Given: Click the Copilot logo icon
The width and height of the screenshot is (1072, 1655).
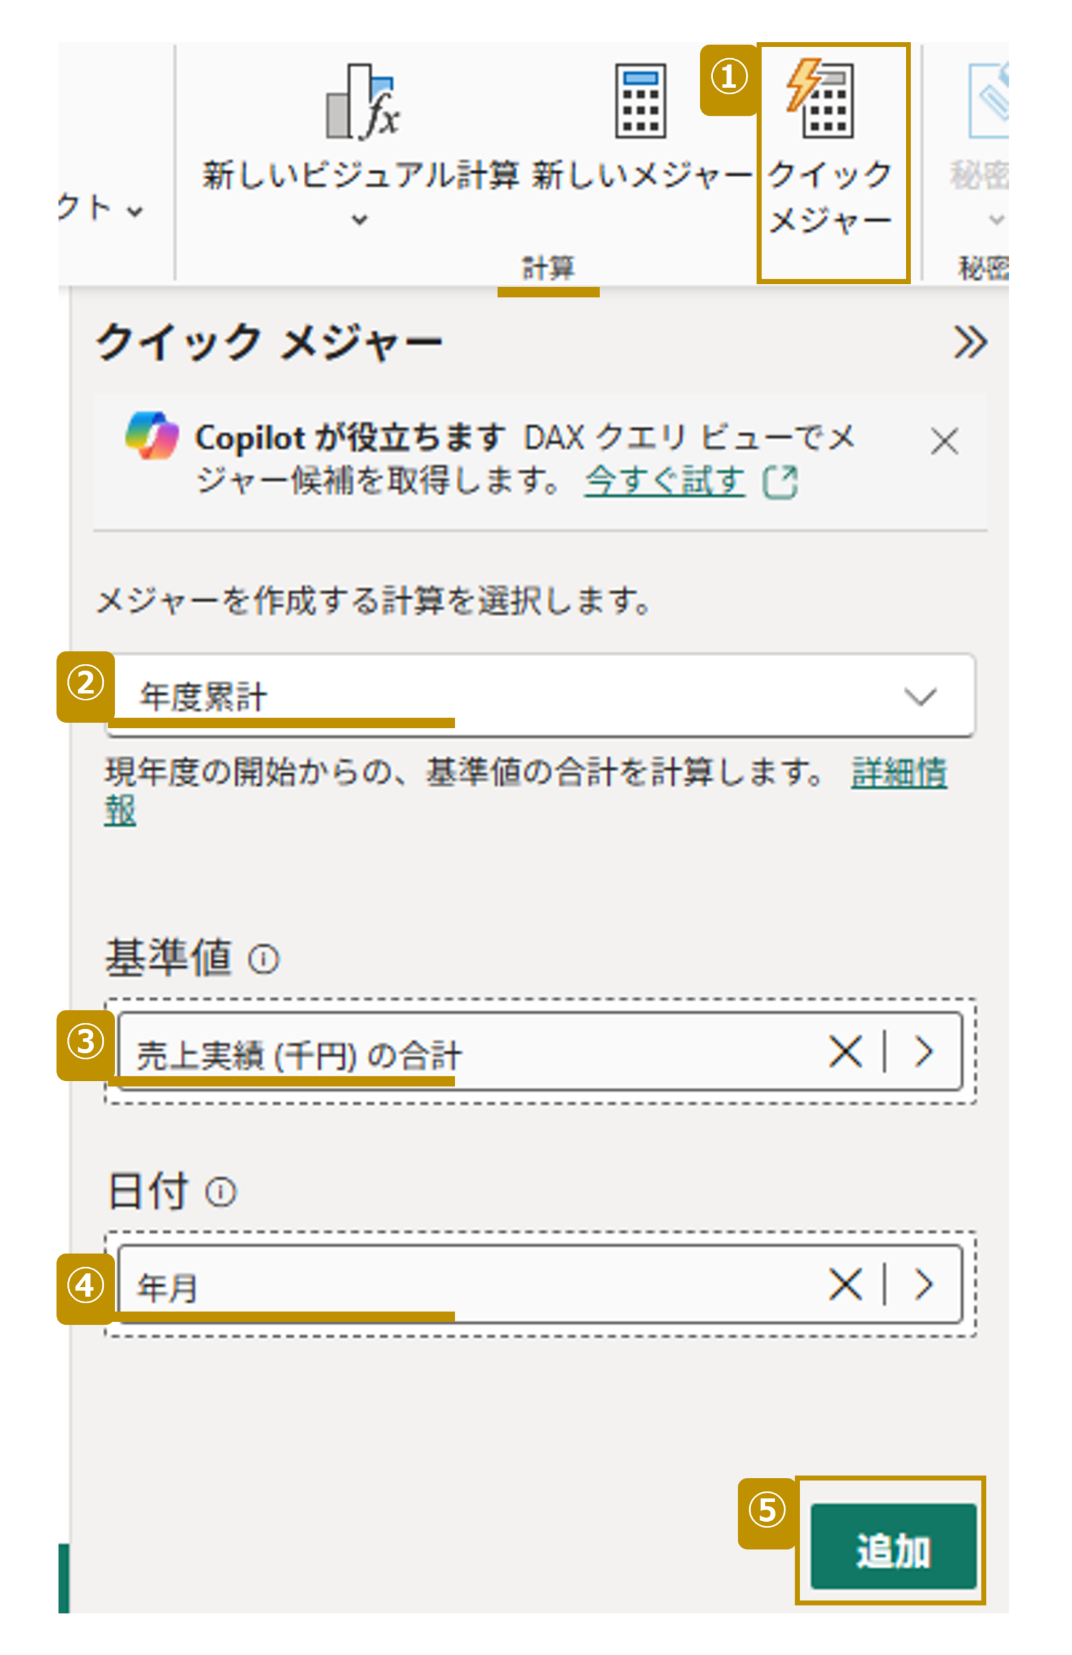Looking at the screenshot, I should [152, 436].
